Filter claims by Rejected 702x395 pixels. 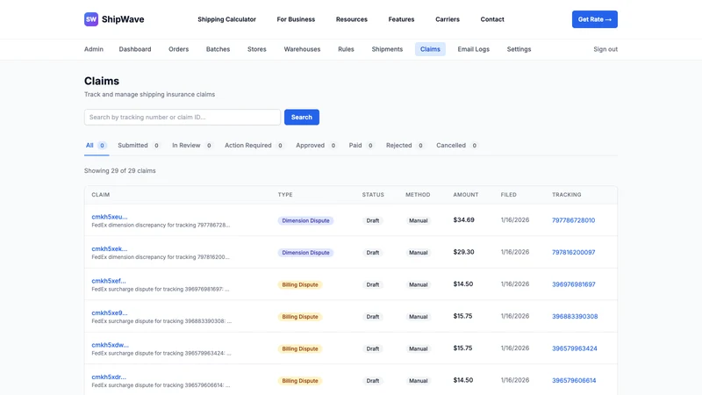(405, 146)
